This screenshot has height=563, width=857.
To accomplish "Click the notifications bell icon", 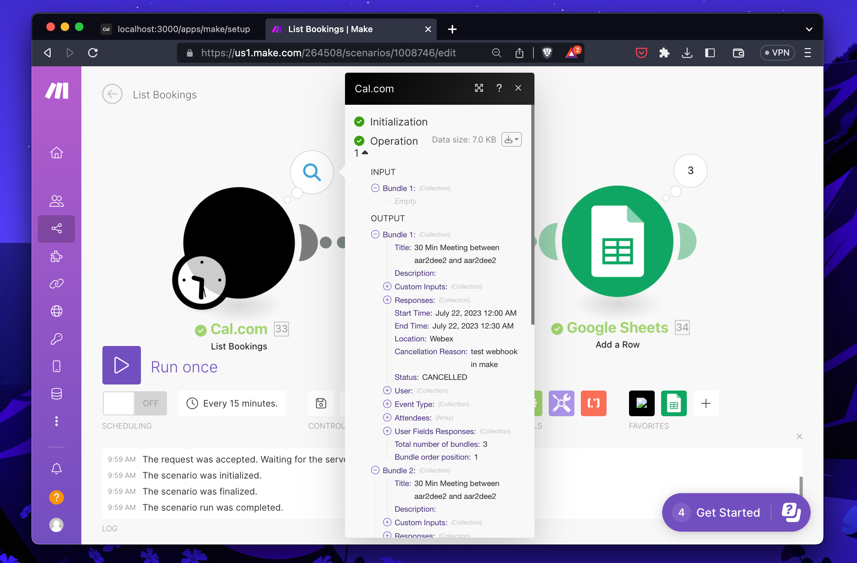I will [x=56, y=469].
